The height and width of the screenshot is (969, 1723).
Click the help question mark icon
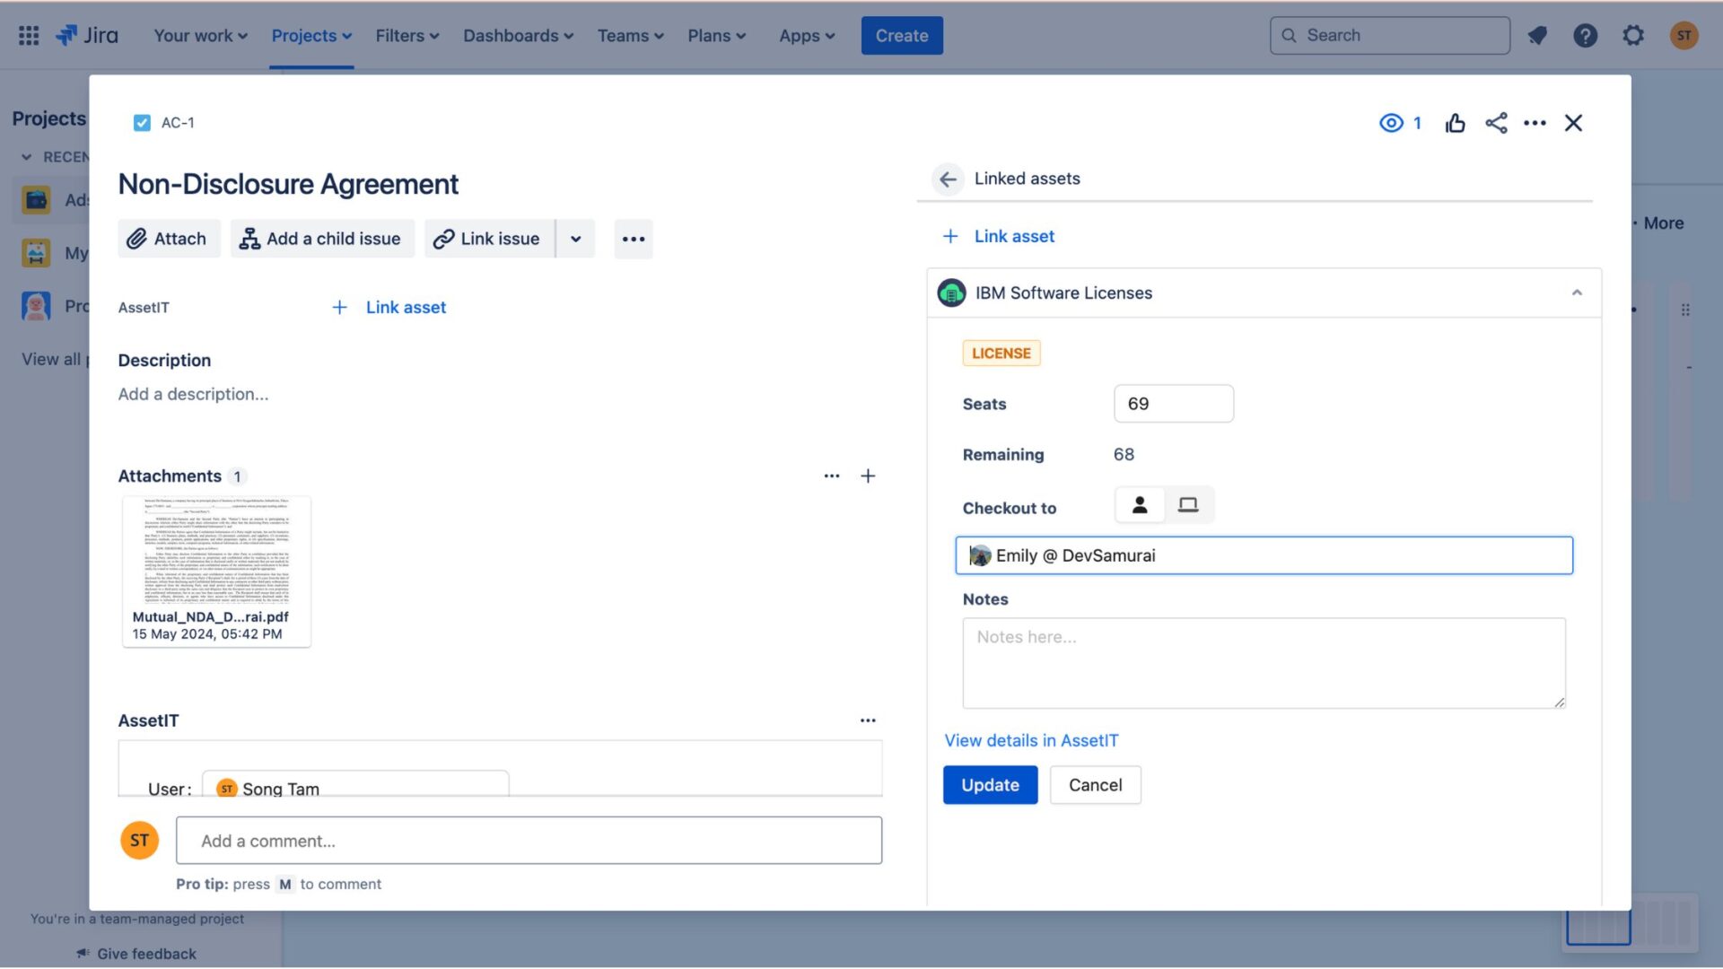[x=1585, y=34]
